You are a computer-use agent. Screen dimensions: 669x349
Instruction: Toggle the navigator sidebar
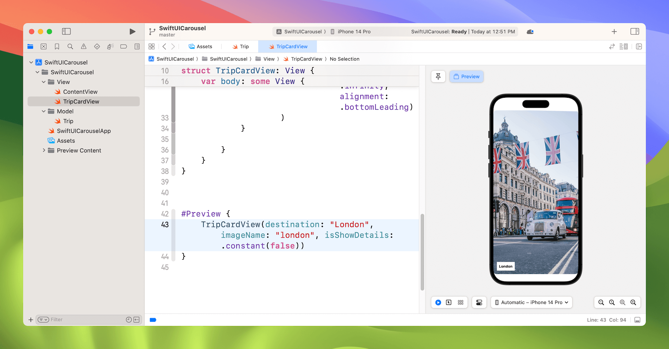tap(66, 32)
